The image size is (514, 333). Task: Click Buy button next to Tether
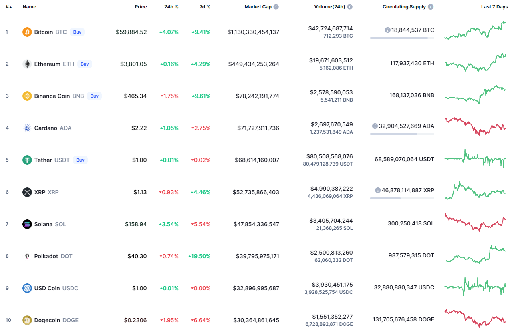pos(80,160)
